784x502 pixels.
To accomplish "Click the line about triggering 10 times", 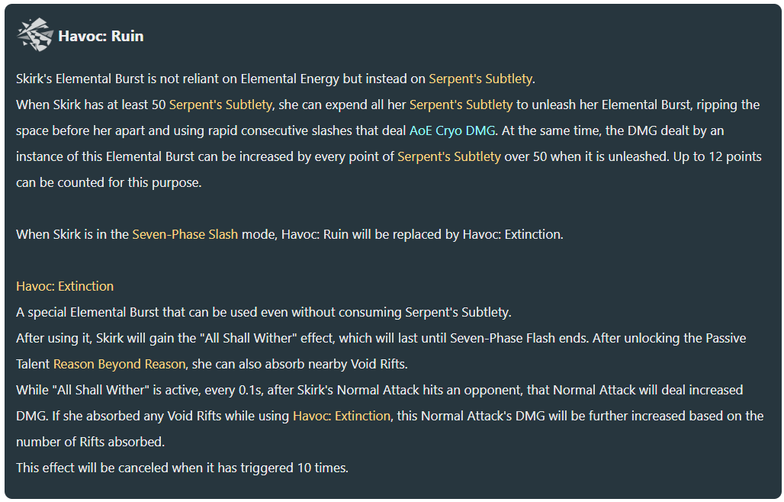I will [x=182, y=468].
